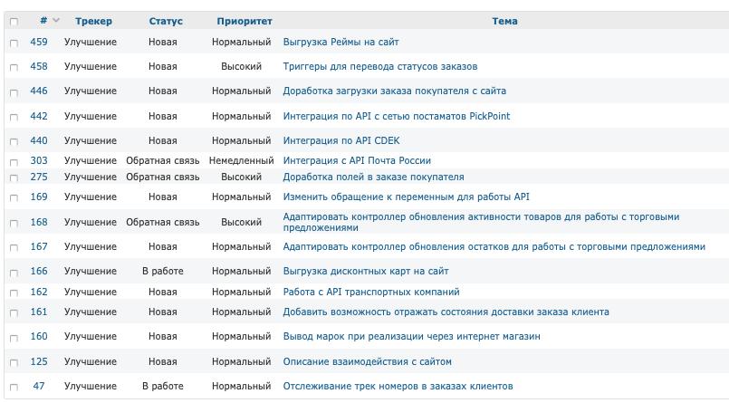729x403 pixels.
Task: Open 'Интеграция по API CDEK' issue
Action: (341, 140)
